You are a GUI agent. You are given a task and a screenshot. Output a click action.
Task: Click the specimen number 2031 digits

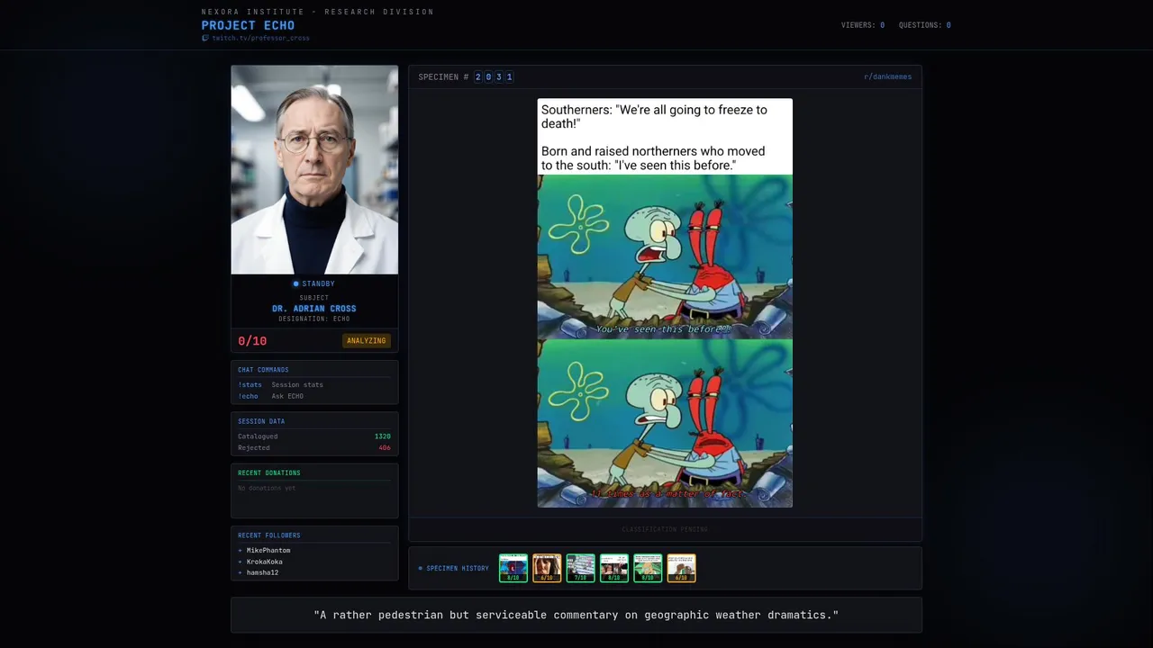(494, 76)
